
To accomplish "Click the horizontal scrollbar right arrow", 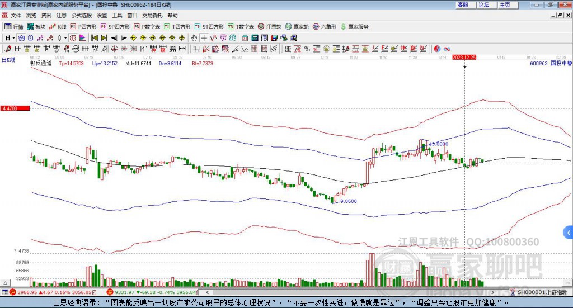I will 492,292.
